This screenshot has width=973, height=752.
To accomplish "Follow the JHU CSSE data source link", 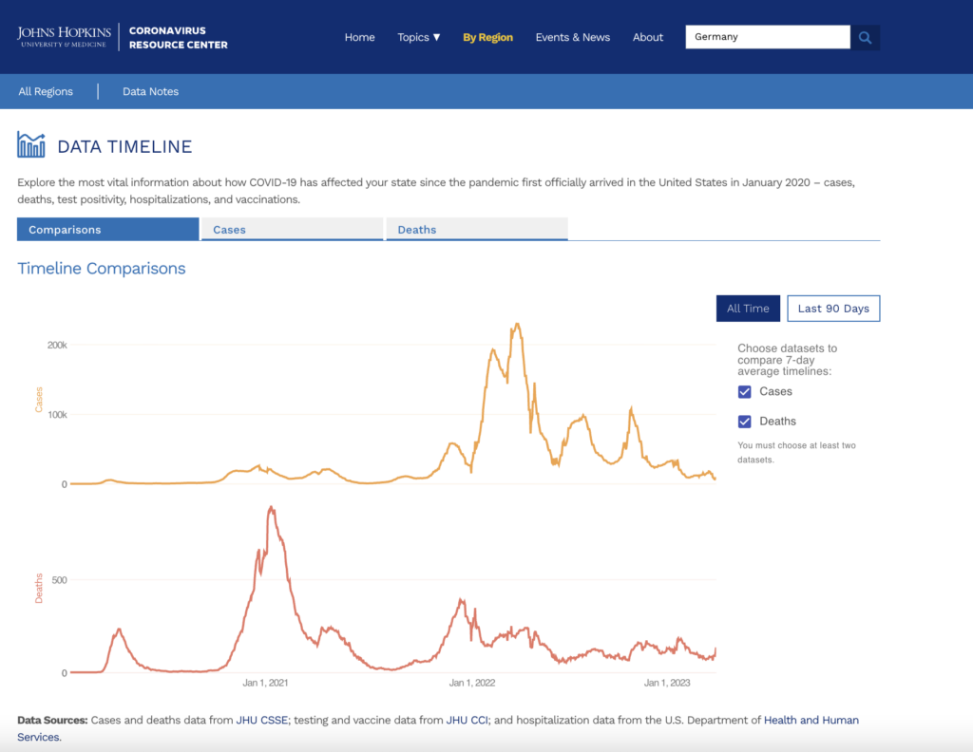I will click(x=261, y=721).
